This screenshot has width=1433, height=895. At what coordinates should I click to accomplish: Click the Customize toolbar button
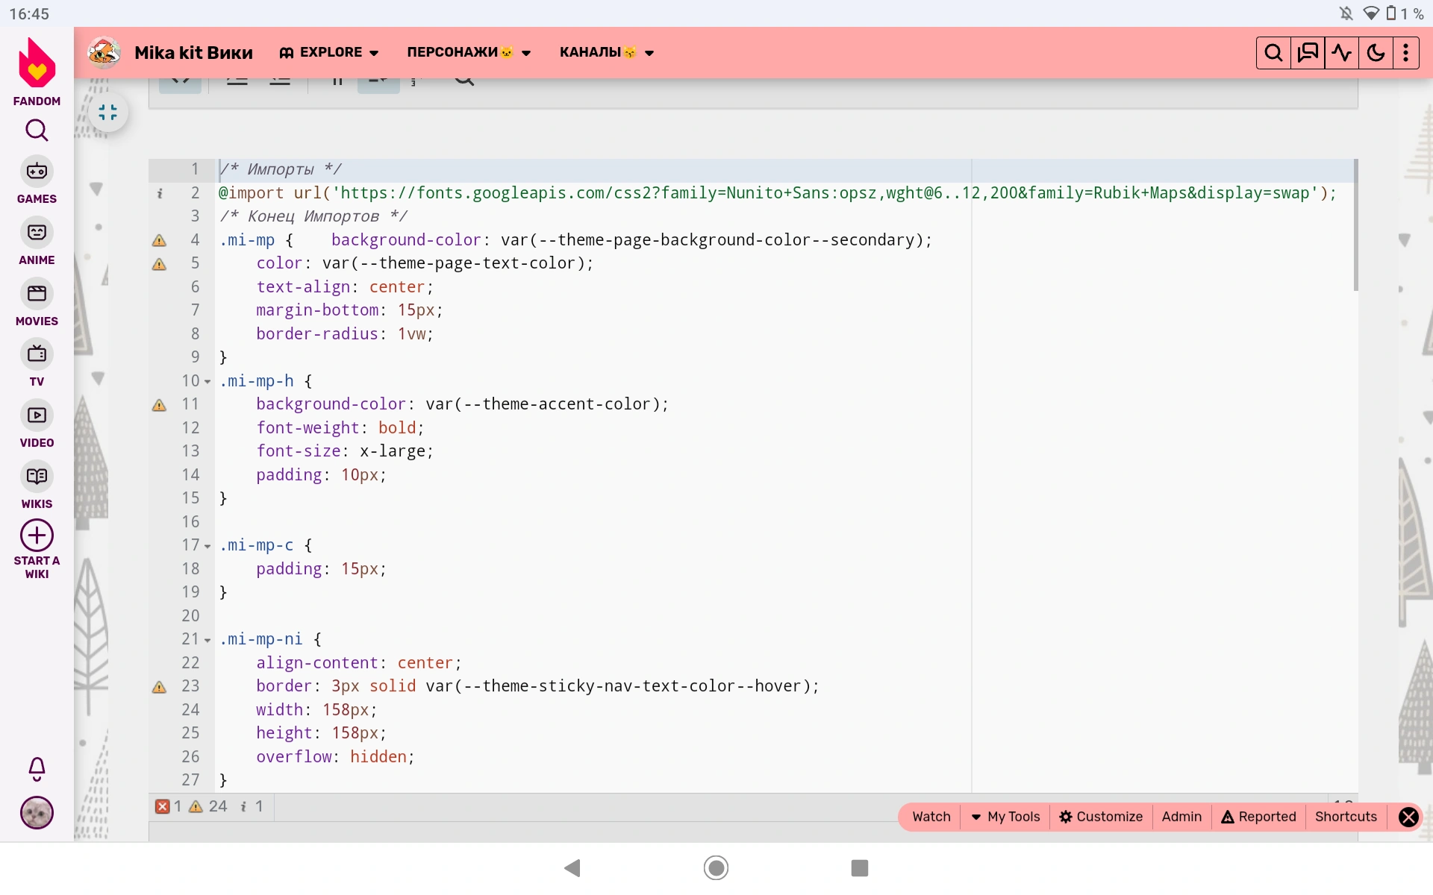[x=1101, y=817]
